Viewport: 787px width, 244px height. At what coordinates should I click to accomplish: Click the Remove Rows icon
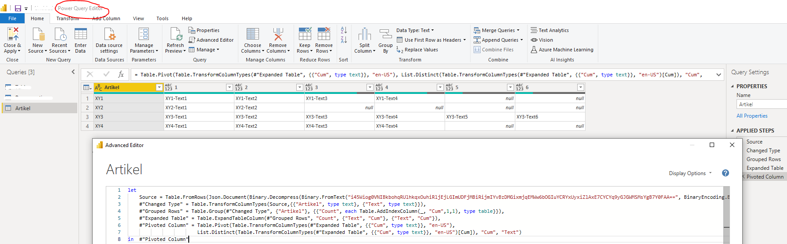click(324, 34)
